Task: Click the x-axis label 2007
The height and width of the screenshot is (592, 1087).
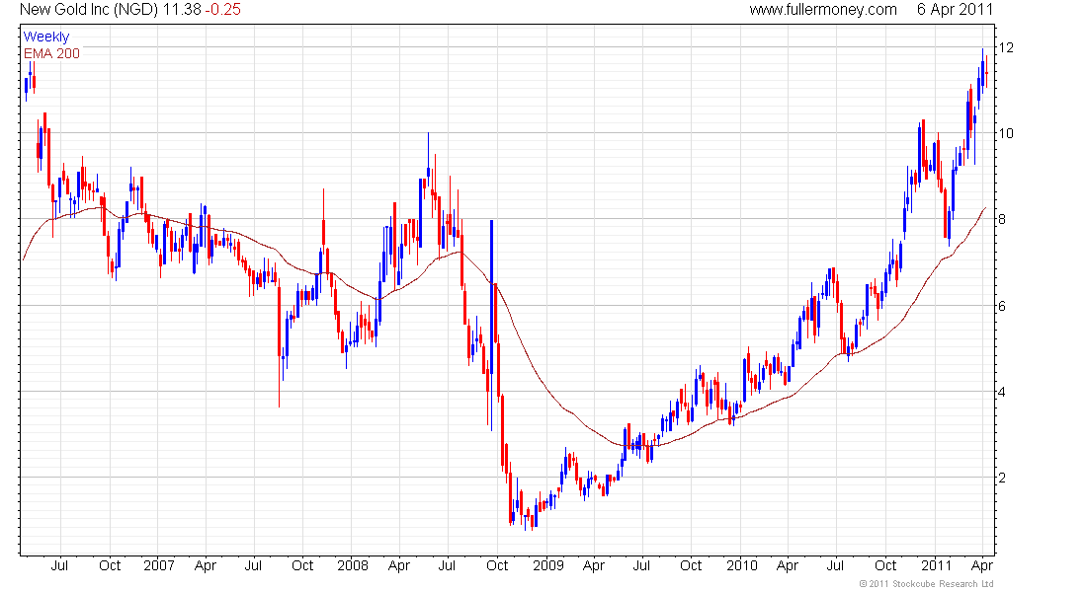Action: [159, 565]
